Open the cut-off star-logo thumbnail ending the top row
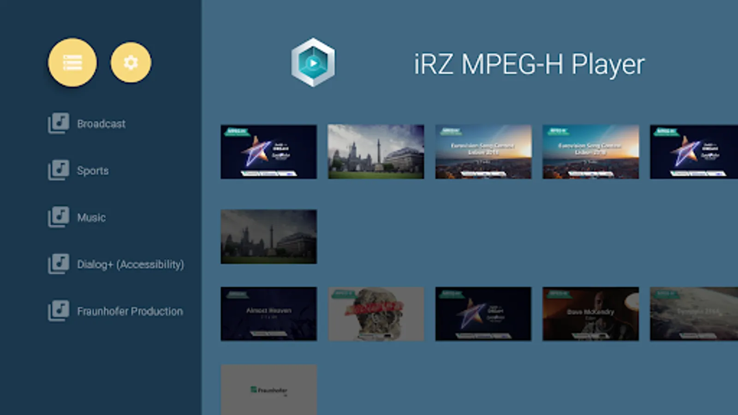The image size is (738, 415). click(x=694, y=152)
